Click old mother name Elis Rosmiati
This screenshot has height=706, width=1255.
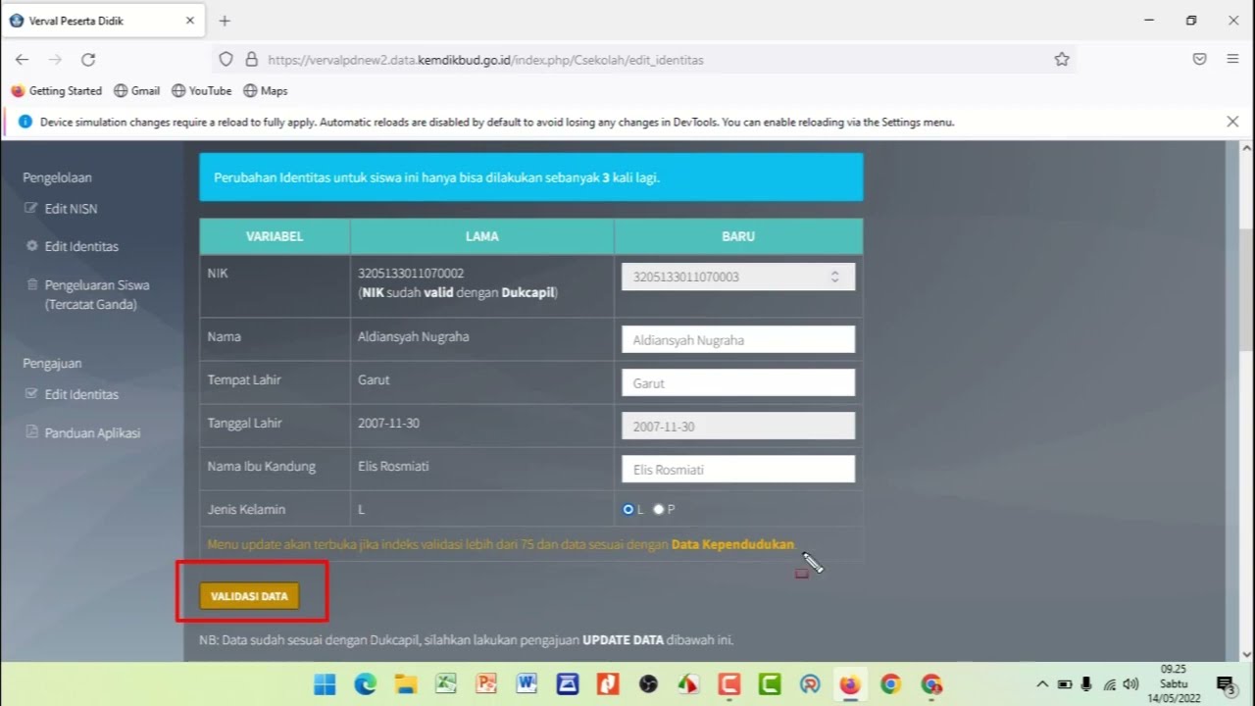(393, 466)
